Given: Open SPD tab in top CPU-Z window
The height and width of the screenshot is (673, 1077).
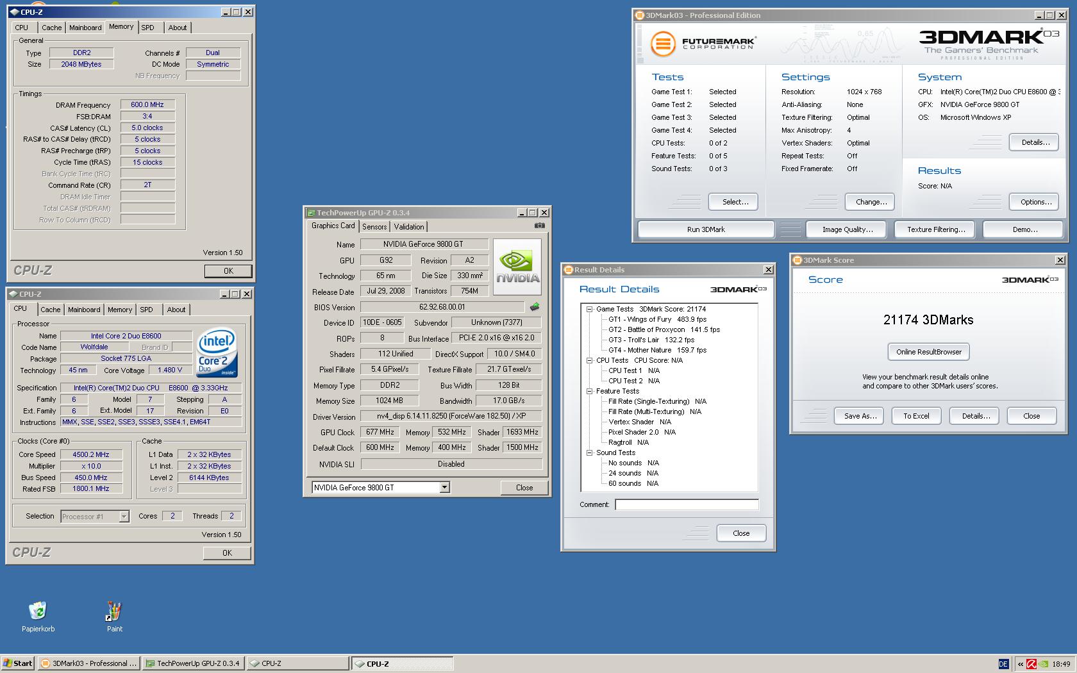Looking at the screenshot, I should [x=148, y=28].
